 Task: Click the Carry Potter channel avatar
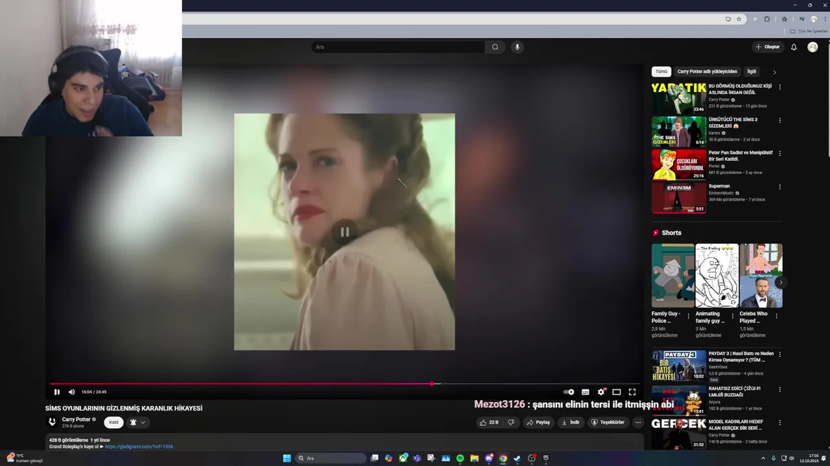click(x=52, y=422)
